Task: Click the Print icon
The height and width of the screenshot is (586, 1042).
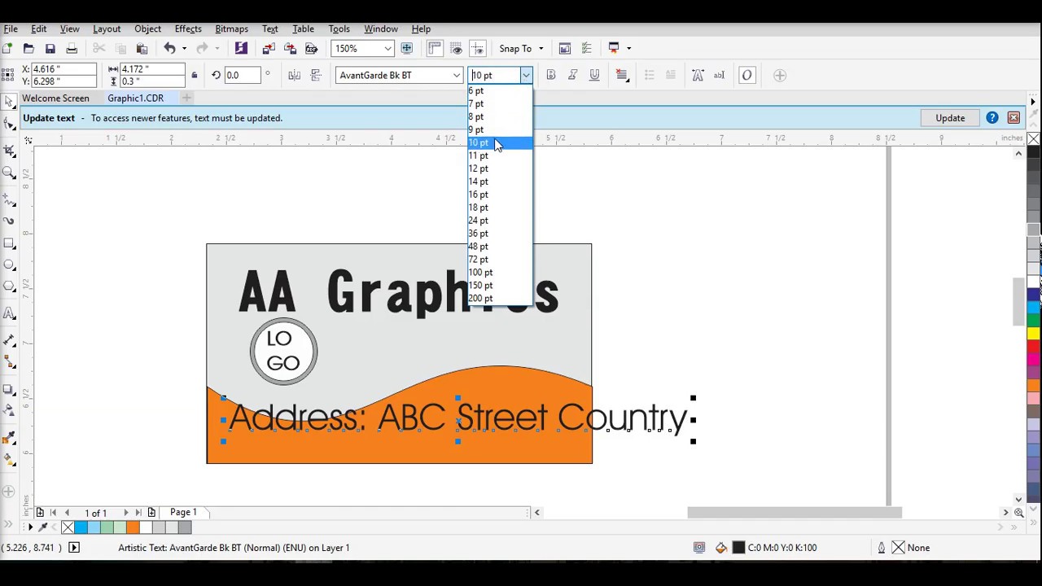Action: point(72,49)
